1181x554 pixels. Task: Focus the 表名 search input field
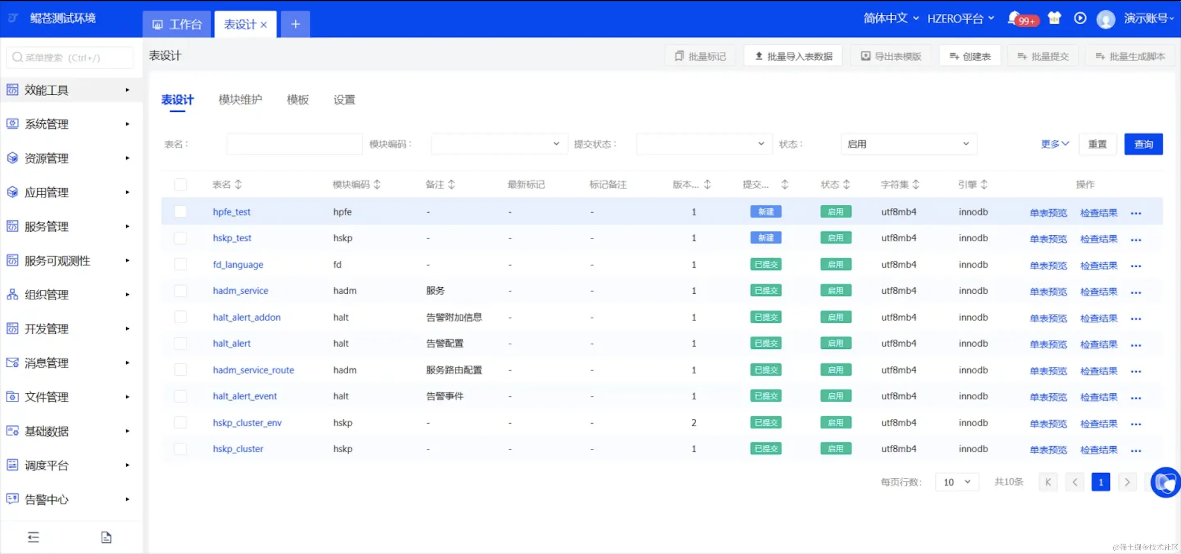click(x=294, y=144)
